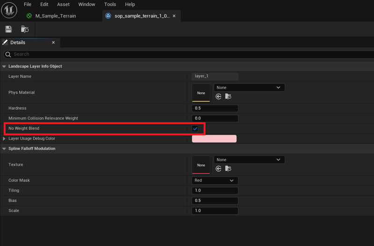Browse to Phys Material in Content Browser
Screen dimensions: 374x246
228,97
